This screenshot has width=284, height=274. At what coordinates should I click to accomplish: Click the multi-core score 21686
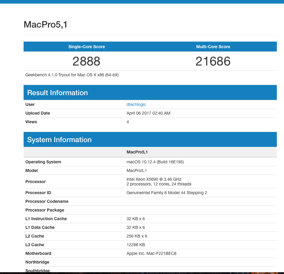(213, 61)
